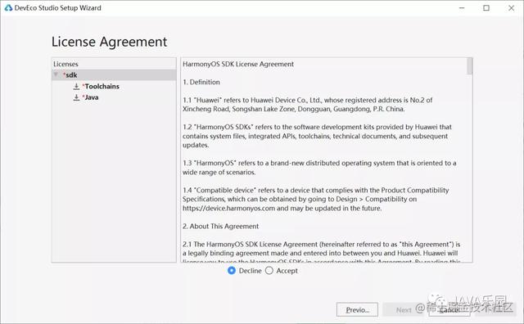The image size is (524, 324).
Task: Click inside the HarmonyOS SDK license text
Action: click(324, 160)
